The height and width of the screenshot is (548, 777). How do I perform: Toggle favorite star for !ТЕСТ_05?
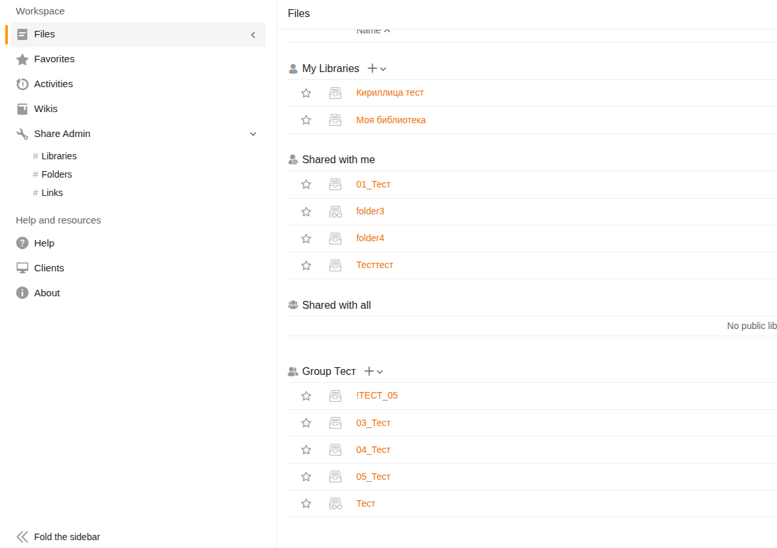pyautogui.click(x=306, y=396)
